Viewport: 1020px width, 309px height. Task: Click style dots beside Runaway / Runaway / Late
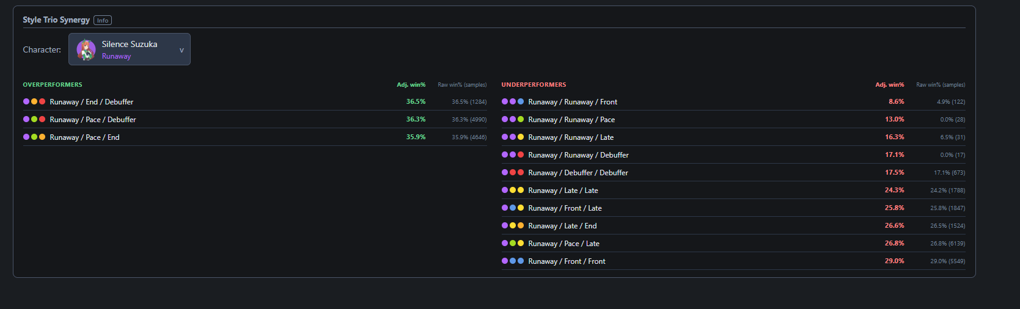pos(513,137)
